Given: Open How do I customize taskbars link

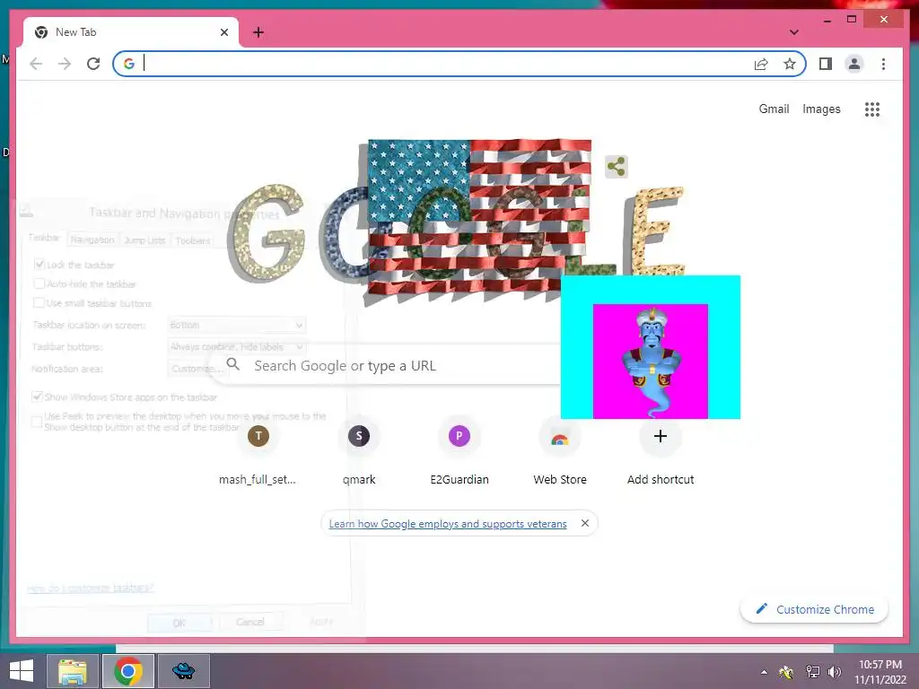Looking at the screenshot, I should coord(91,588).
